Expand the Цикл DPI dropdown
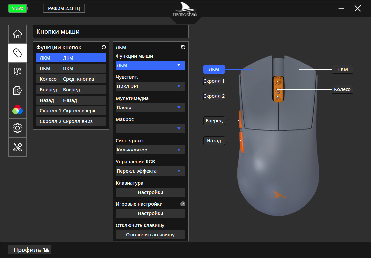The width and height of the screenshot is (371, 258). pos(151,86)
